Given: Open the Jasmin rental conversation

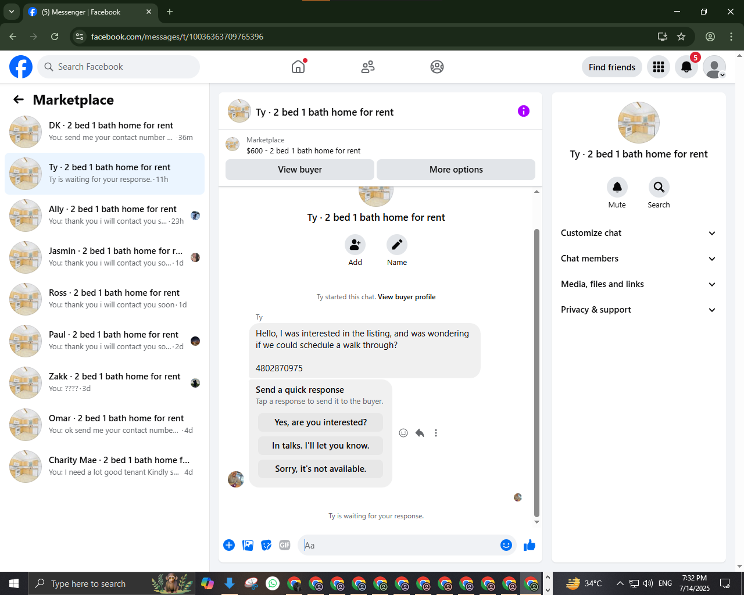Looking at the screenshot, I should (x=105, y=257).
